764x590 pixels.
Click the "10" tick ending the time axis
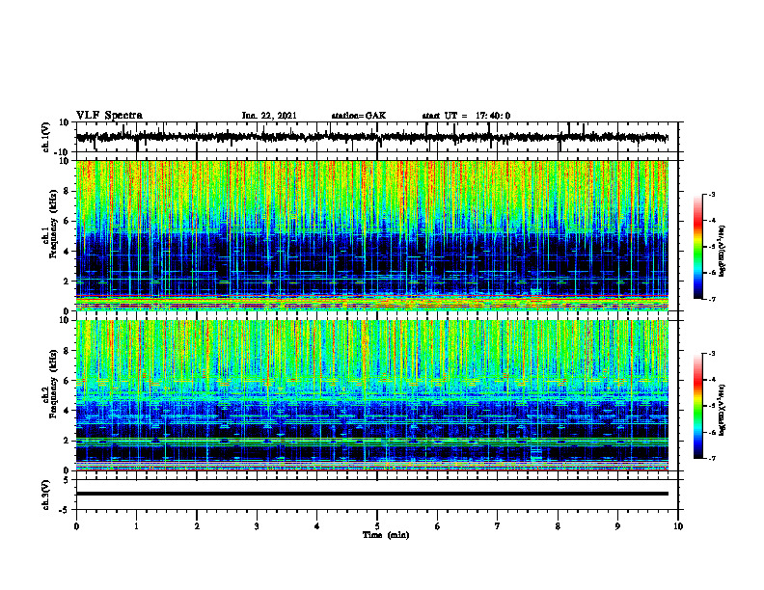(678, 526)
